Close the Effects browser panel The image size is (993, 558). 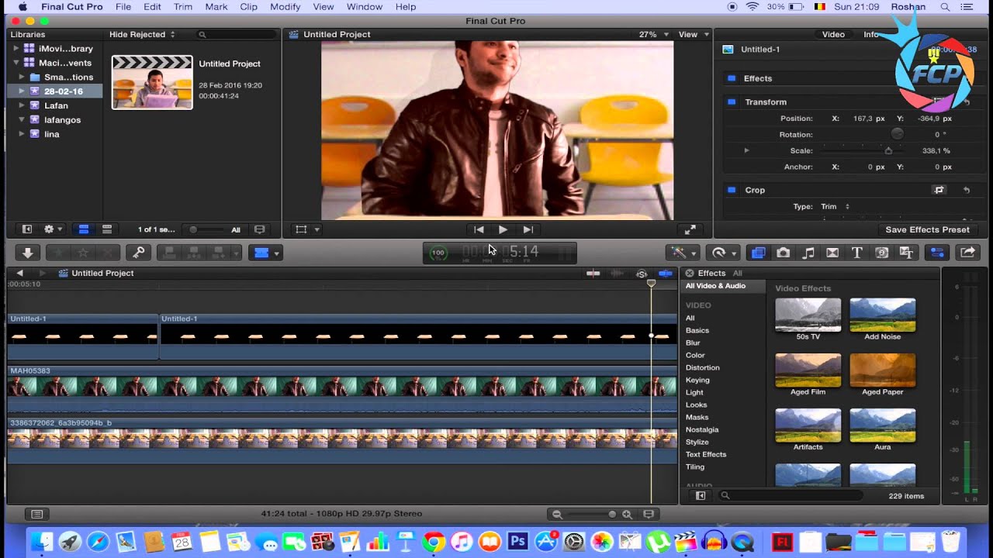click(x=689, y=274)
